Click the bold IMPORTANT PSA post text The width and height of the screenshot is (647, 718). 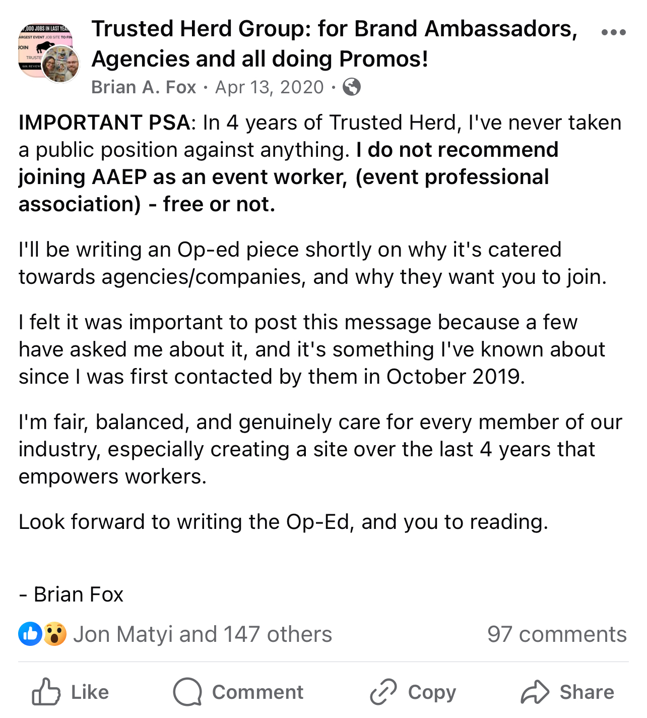click(x=104, y=123)
